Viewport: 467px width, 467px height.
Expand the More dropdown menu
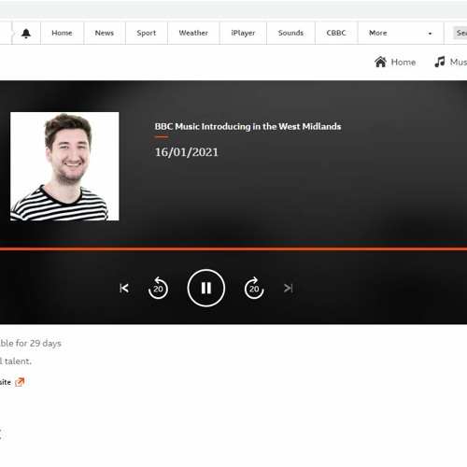(401, 33)
